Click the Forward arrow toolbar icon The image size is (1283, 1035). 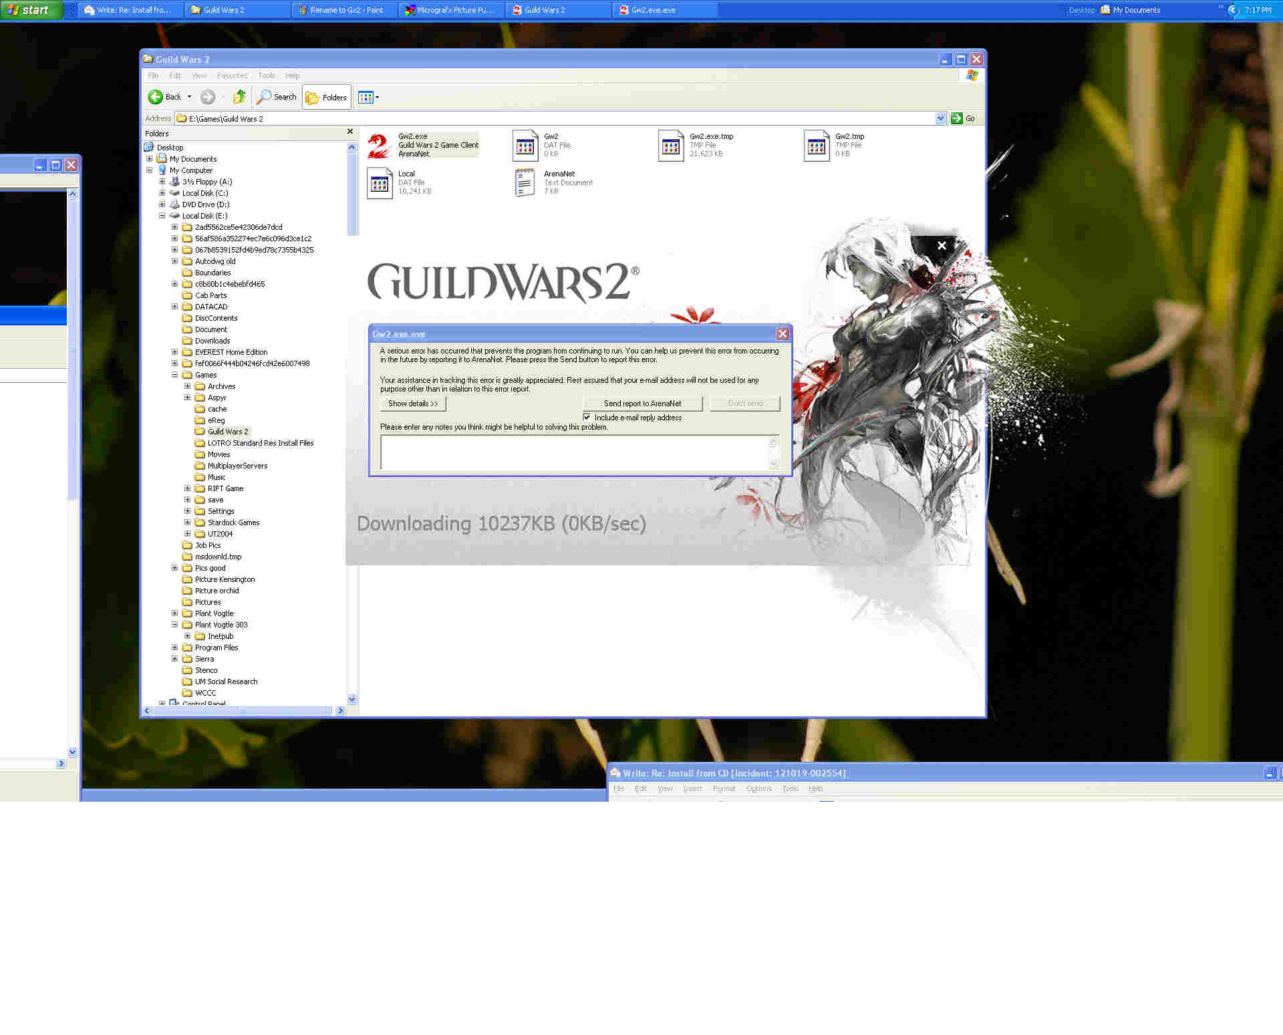tap(208, 97)
